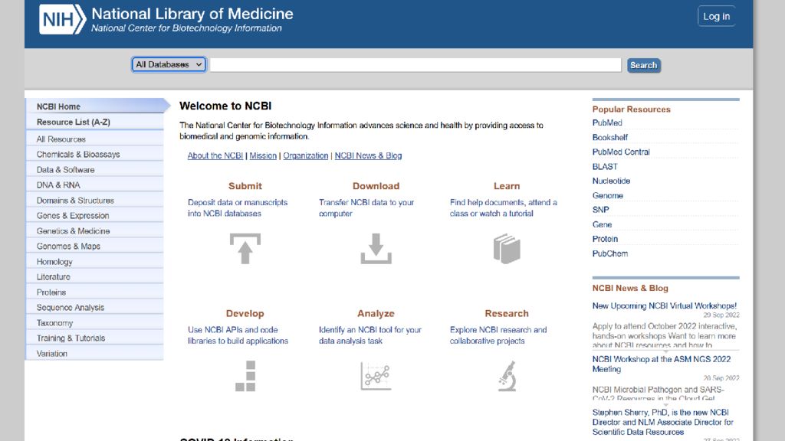785x441 pixels.
Task: Click the Submit upload arrow icon
Action: click(245, 249)
